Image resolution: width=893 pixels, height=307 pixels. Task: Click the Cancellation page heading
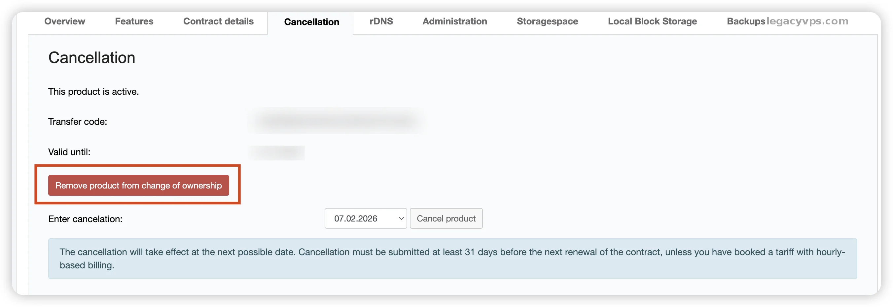91,57
